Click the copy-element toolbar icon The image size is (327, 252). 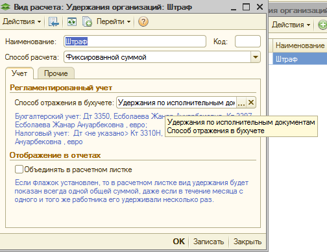87,21
